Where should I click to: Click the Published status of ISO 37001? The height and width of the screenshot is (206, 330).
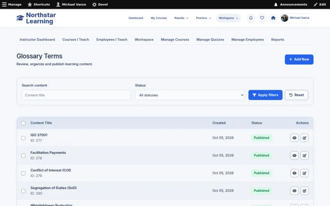coord(261,138)
